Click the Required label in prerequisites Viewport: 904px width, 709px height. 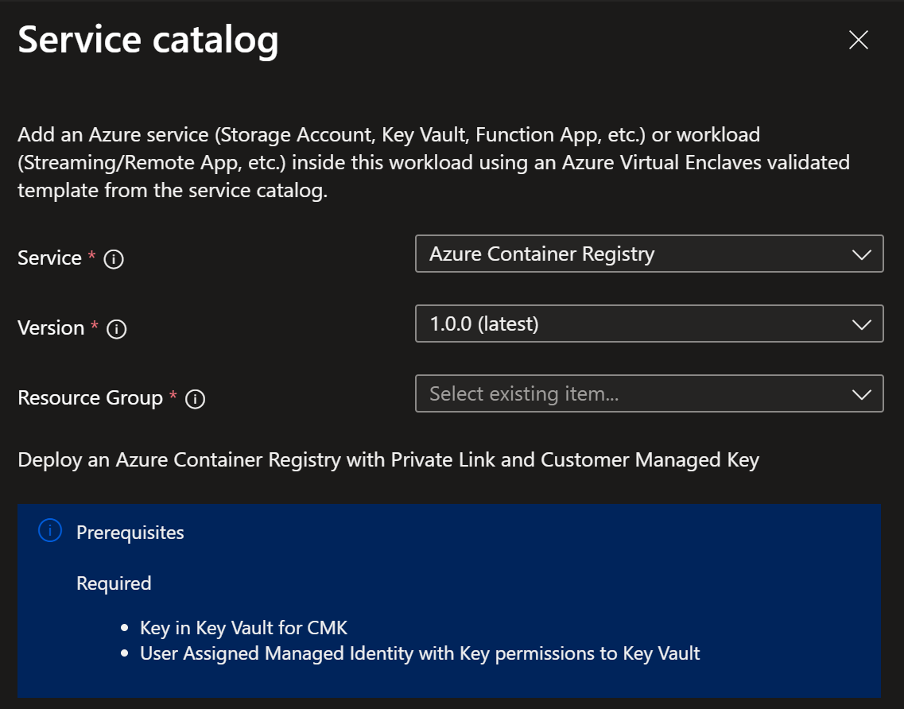coord(114,583)
